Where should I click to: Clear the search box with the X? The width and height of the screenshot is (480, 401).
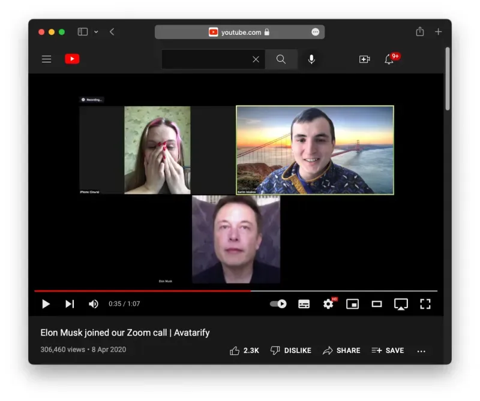pos(256,59)
